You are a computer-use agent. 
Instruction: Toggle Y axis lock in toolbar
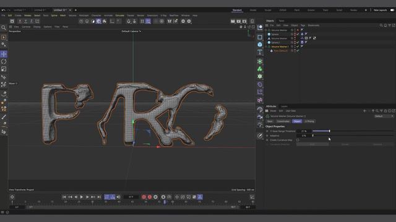[x=26, y=22]
